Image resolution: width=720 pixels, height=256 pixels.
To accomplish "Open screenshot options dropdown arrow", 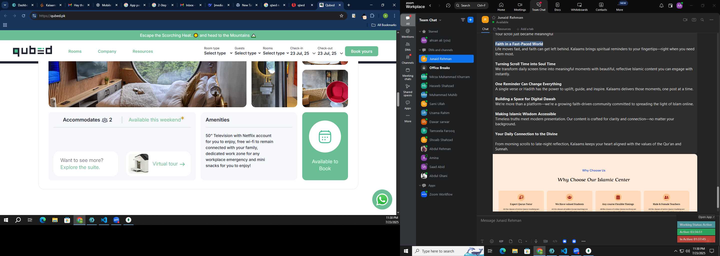I will pos(526,241).
